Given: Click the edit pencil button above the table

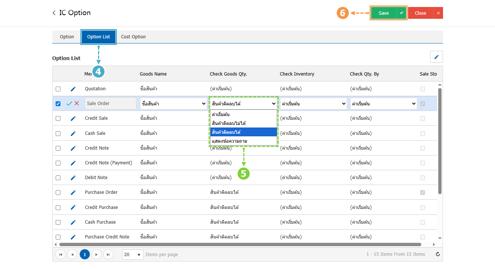Looking at the screenshot, I should (436, 57).
